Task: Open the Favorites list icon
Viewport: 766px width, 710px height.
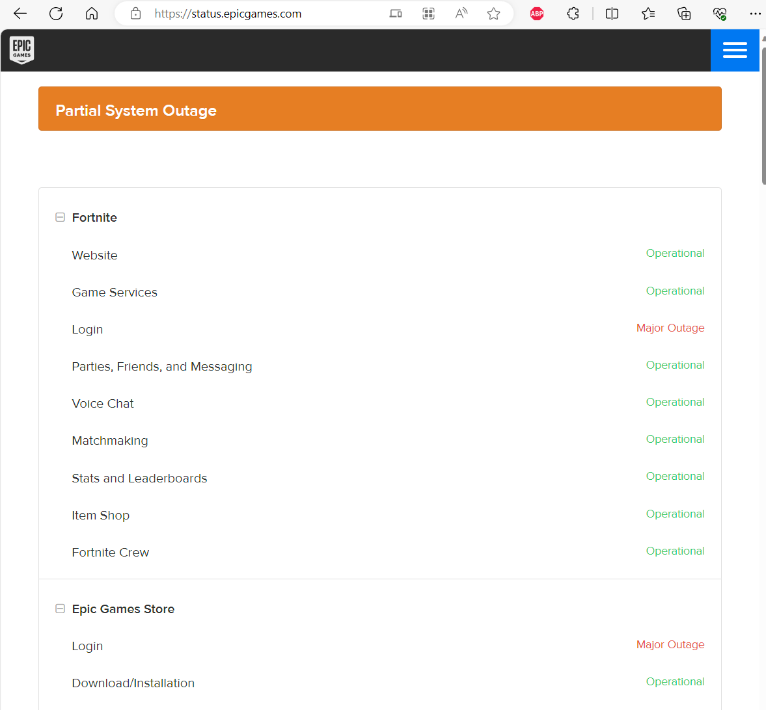Action: point(648,14)
